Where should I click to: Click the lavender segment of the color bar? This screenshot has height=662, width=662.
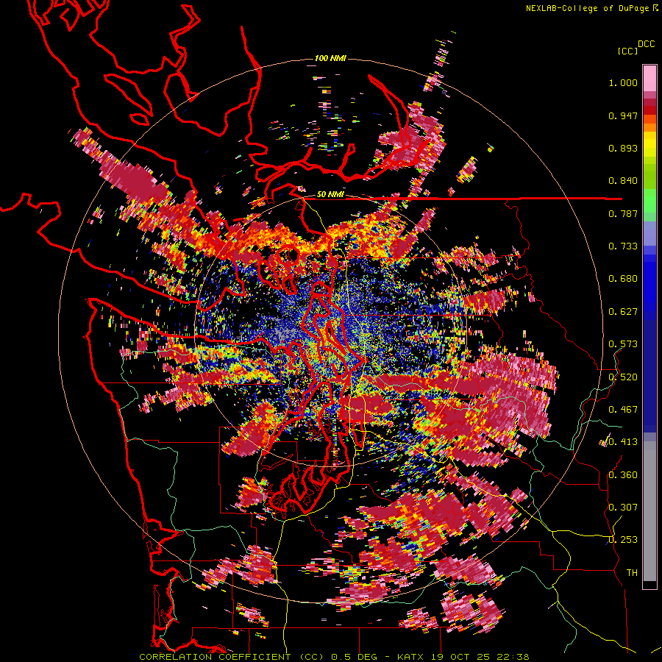[649, 233]
